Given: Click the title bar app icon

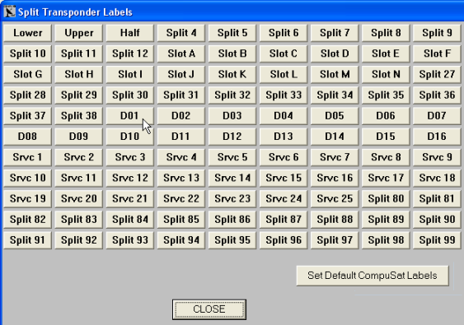Looking at the screenshot, I should click(10, 12).
